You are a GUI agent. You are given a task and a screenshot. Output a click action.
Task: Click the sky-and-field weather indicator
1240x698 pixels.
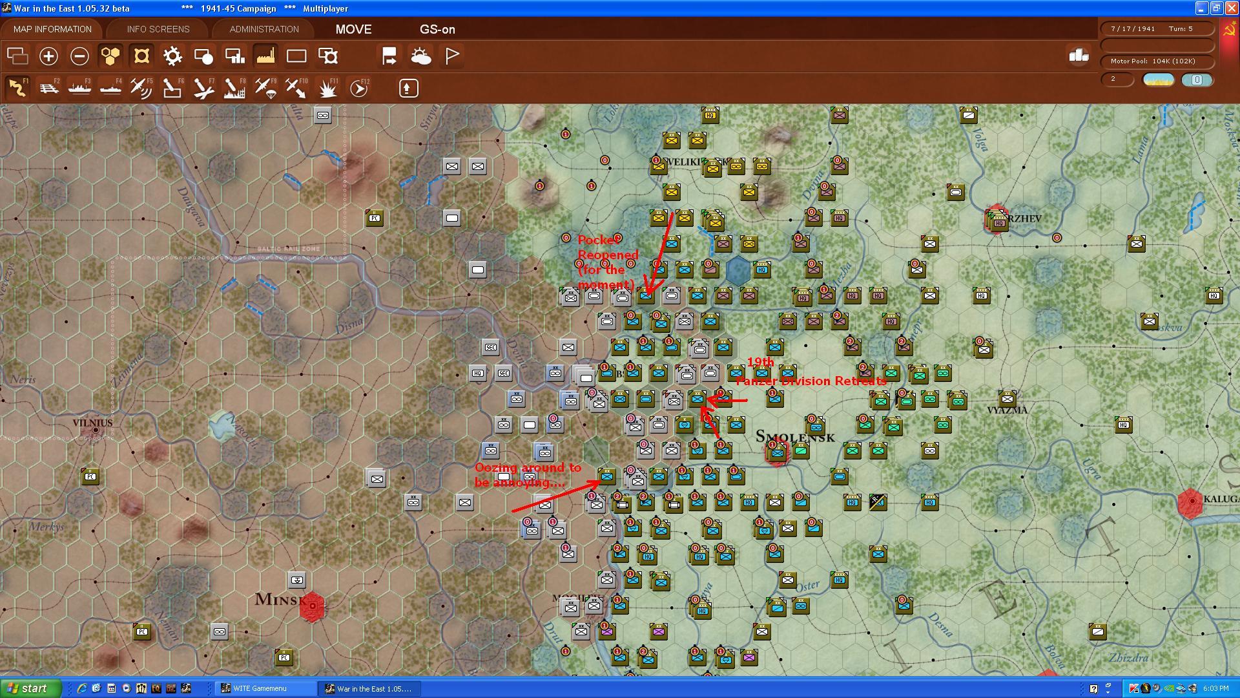tap(1159, 79)
